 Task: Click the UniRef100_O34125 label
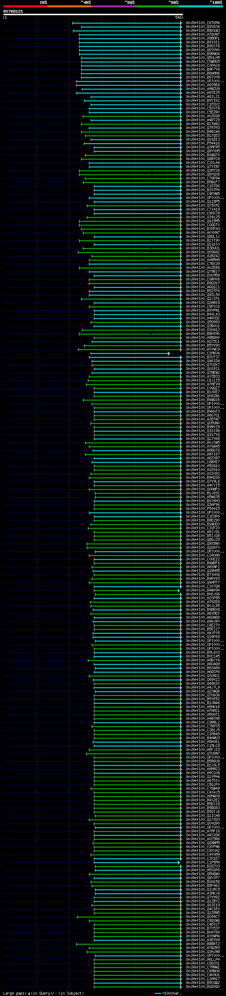click(203, 217)
